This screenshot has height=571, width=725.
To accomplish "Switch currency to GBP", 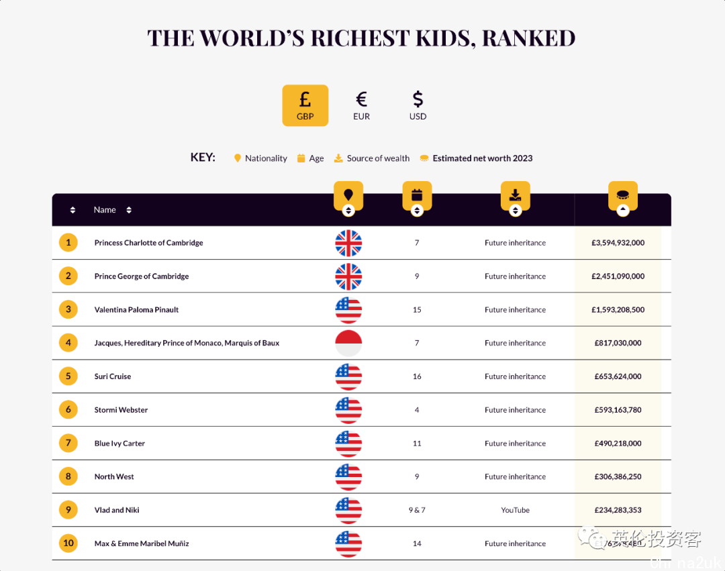I will pyautogui.click(x=305, y=105).
